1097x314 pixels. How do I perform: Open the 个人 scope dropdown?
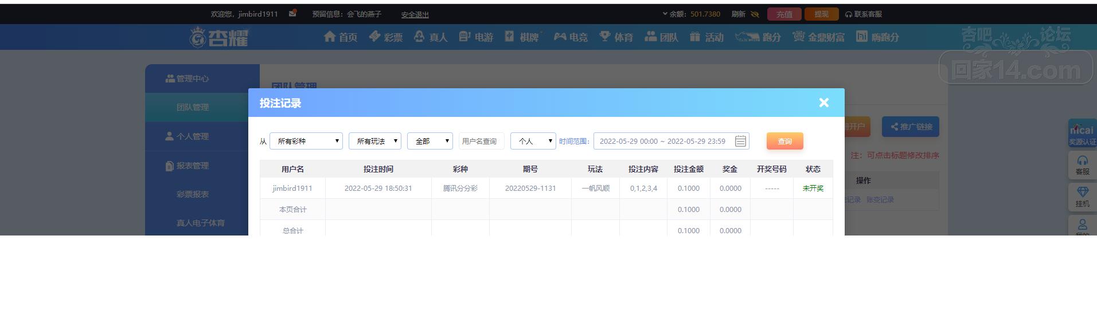coord(533,141)
